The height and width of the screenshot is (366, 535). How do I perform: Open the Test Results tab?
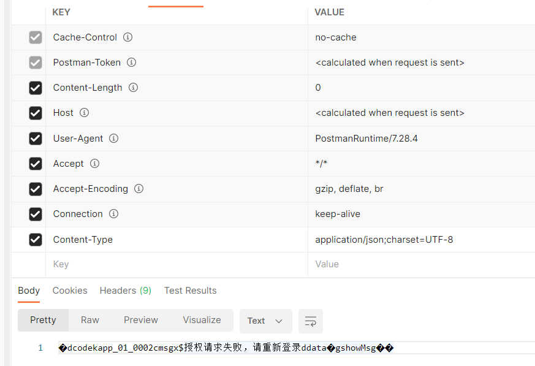pos(191,291)
